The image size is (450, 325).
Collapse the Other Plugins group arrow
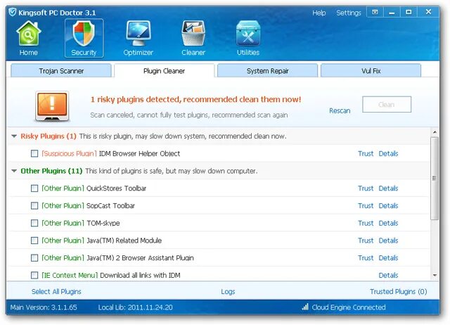point(14,171)
